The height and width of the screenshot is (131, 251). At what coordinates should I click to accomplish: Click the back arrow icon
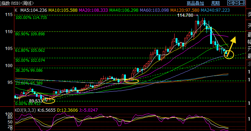[230, 3]
